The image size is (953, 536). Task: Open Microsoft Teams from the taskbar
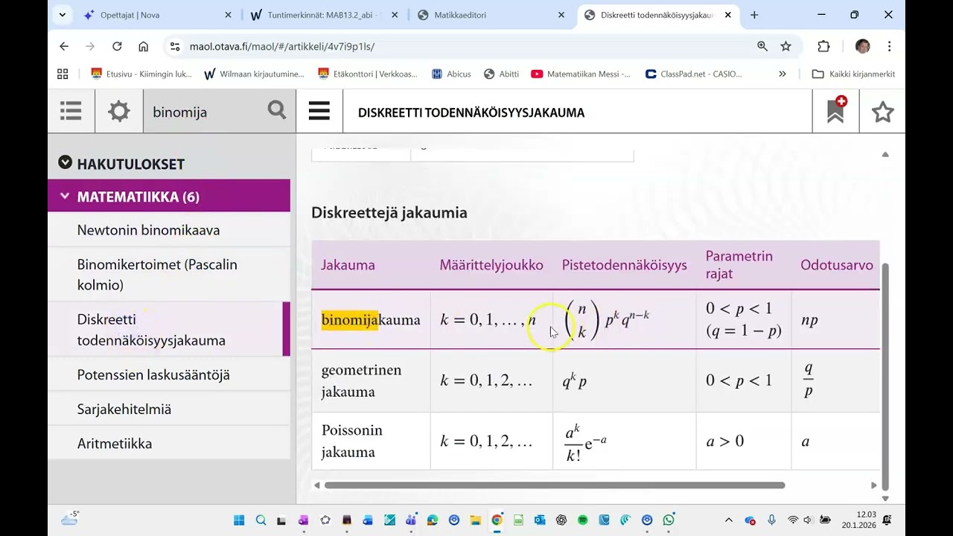(x=411, y=520)
